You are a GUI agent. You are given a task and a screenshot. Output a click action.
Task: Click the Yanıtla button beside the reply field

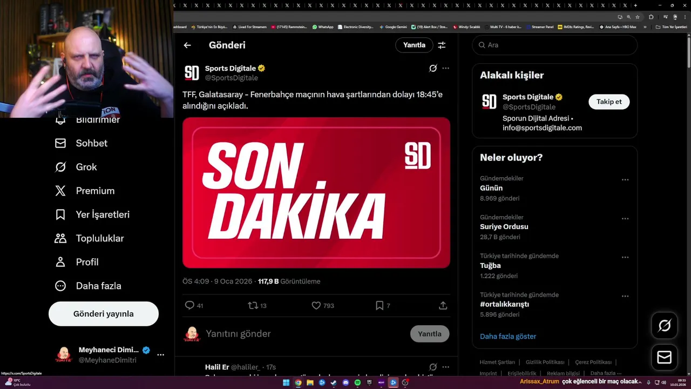430,334
